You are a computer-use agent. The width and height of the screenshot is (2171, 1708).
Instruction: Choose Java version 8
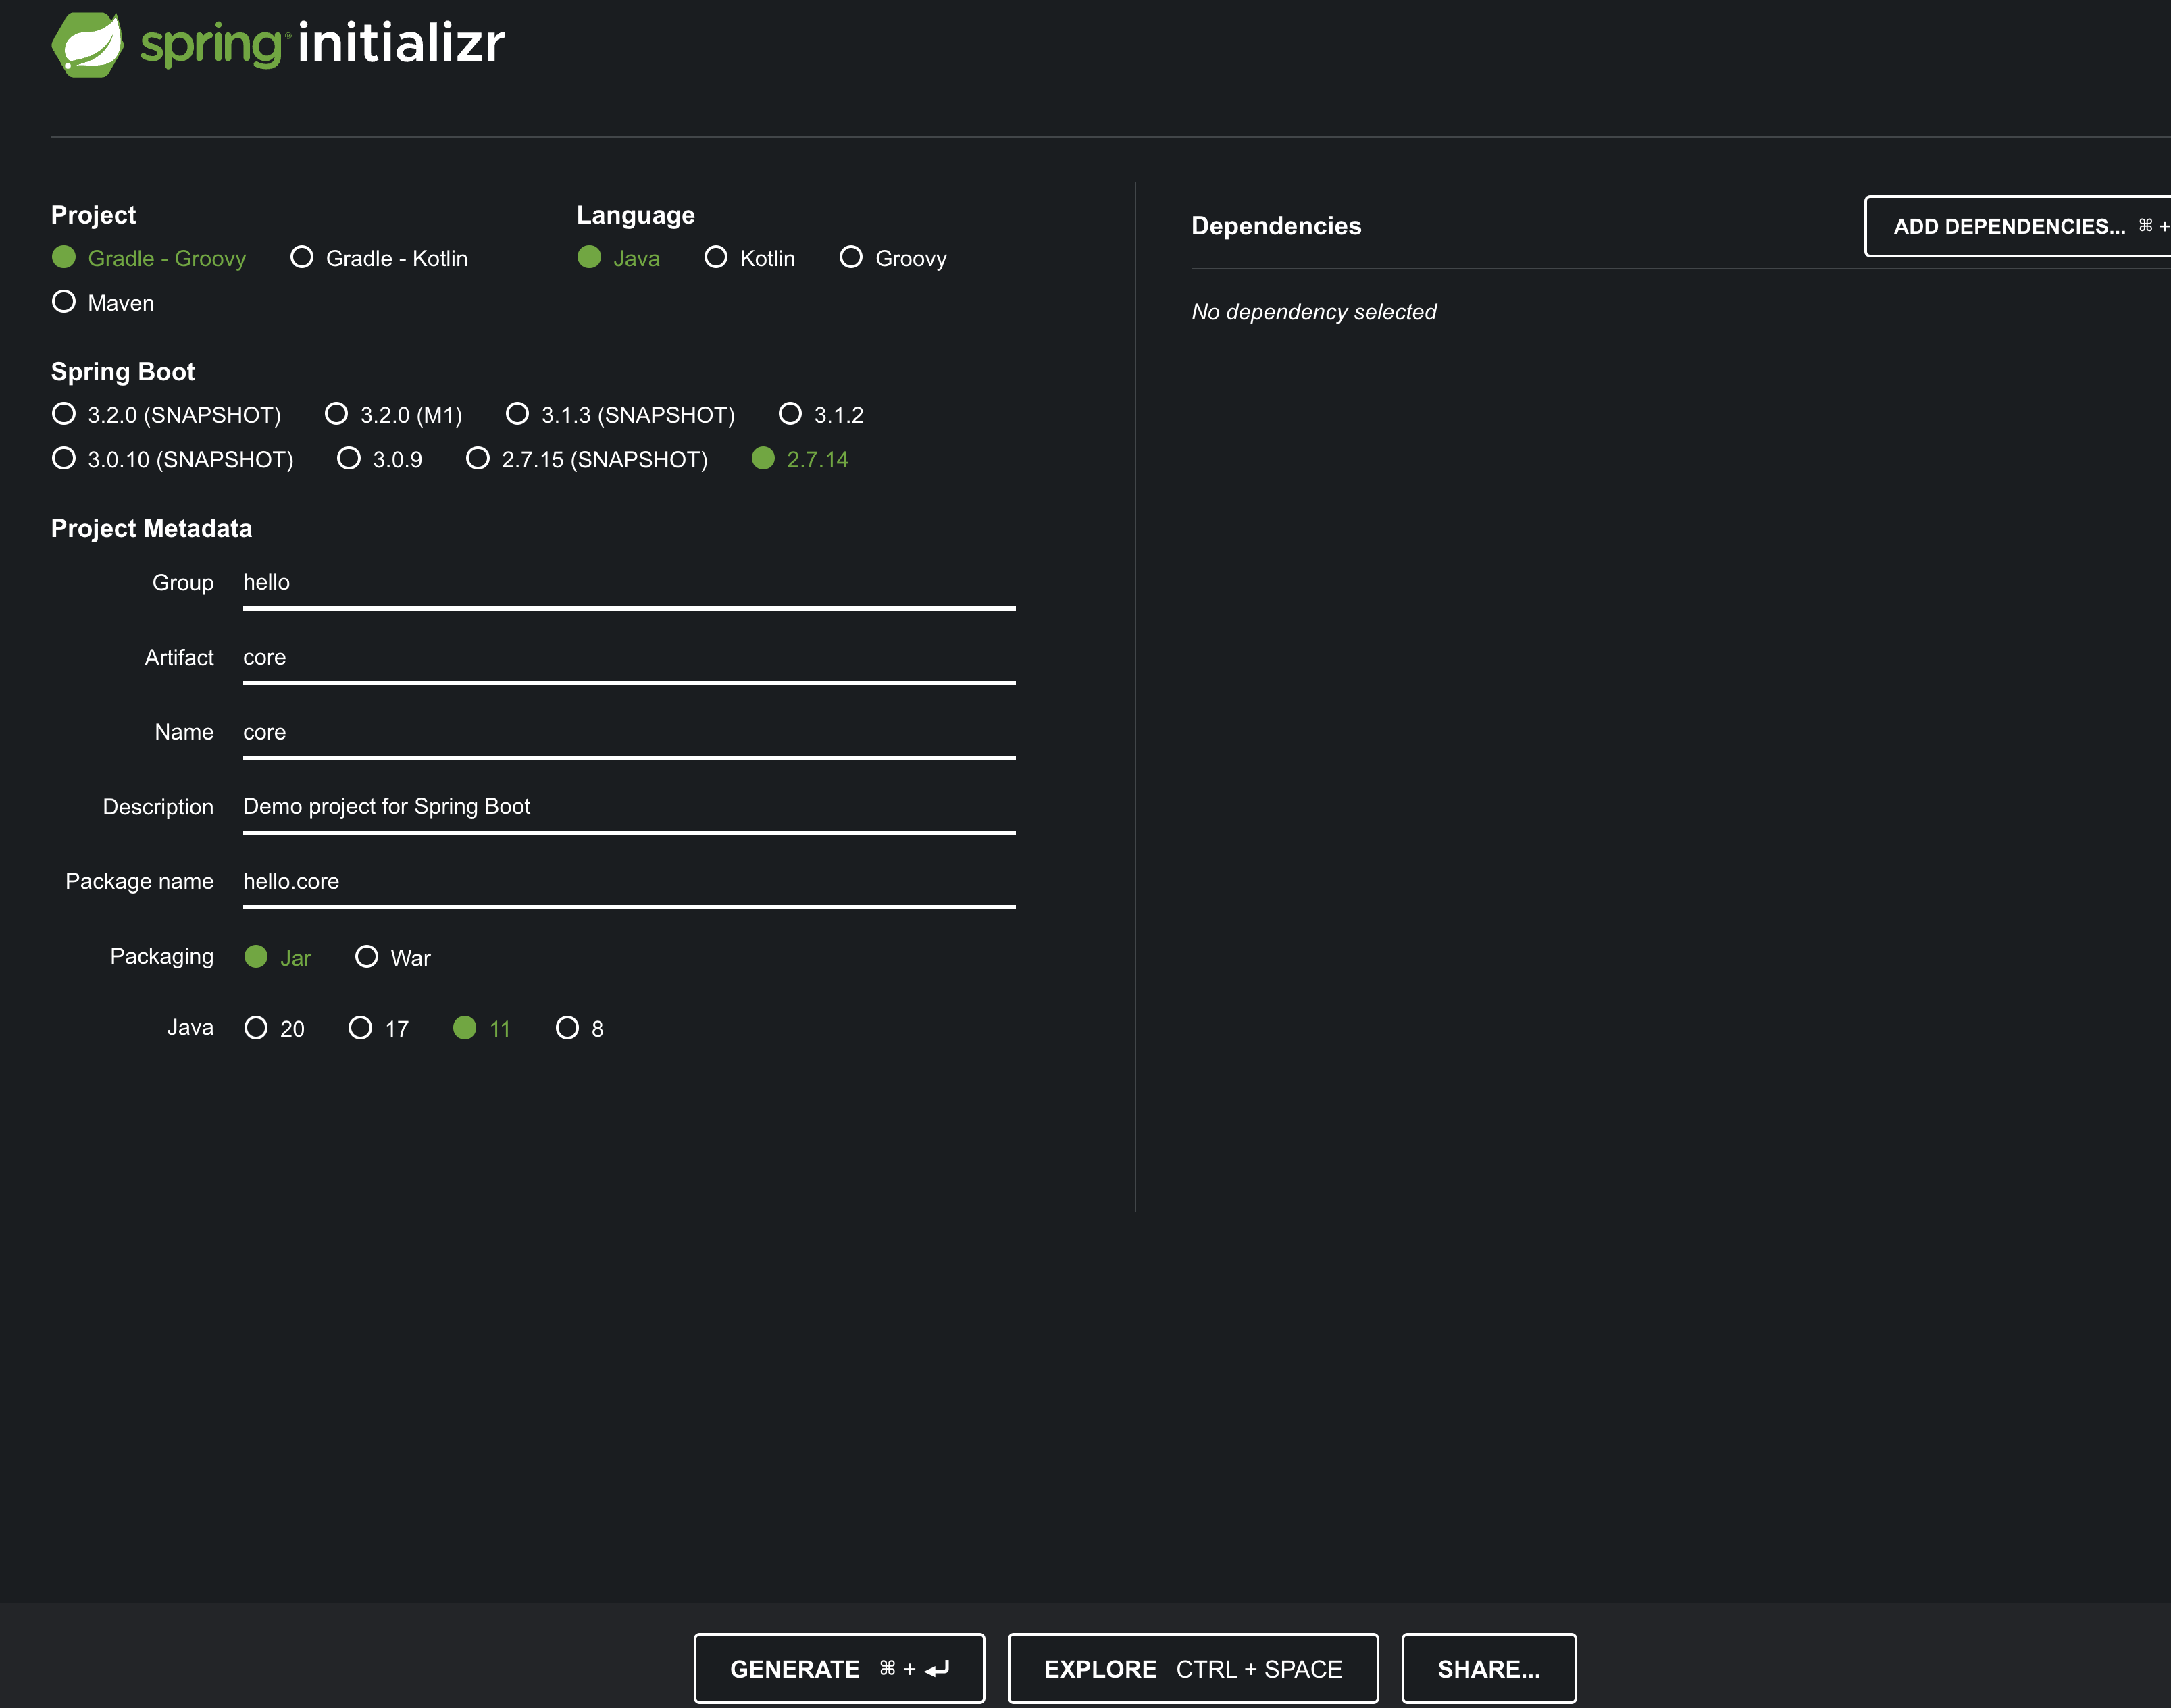(x=580, y=1028)
